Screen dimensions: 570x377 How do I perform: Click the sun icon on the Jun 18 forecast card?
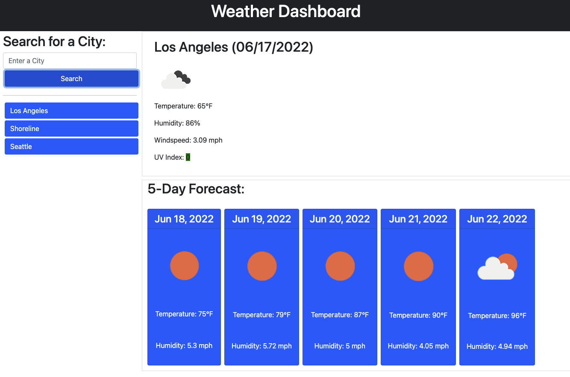[x=184, y=265]
